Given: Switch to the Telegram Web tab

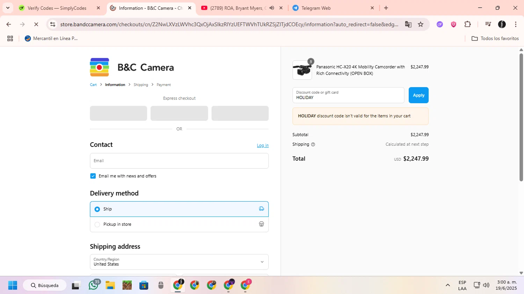Looking at the screenshot, I should pos(333,8).
